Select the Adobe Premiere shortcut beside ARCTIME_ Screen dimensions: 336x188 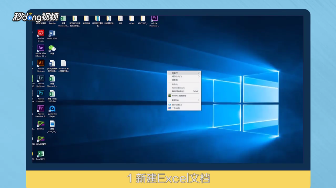click(154, 21)
